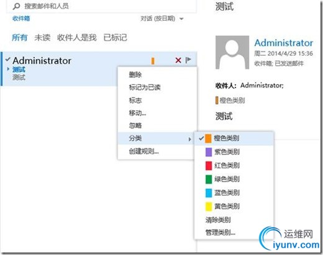323x255 pixels.
Task: Click the 测试 subject title in reading pane
Action: click(x=224, y=6)
